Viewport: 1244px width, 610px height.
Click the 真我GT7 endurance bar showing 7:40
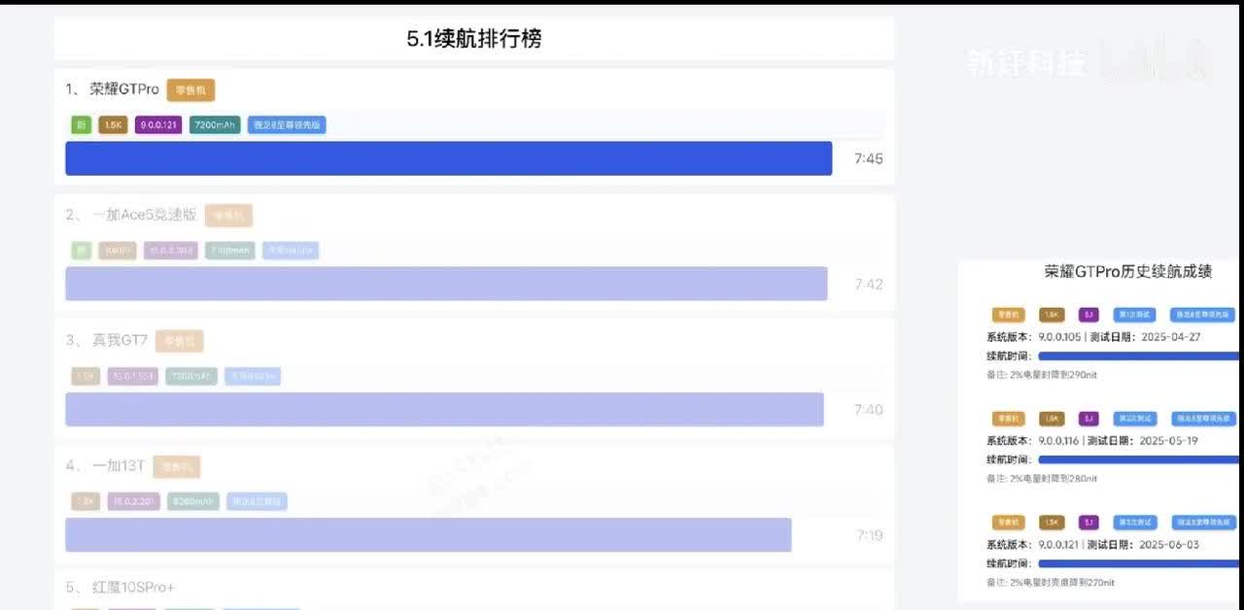pyautogui.click(x=444, y=409)
